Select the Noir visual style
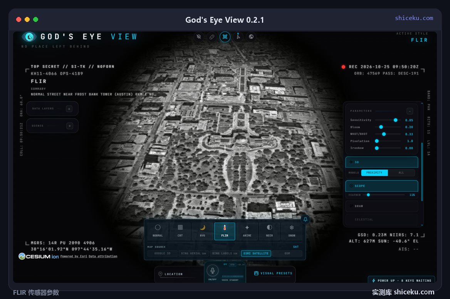The height and width of the screenshot is (299, 450). coord(269,231)
